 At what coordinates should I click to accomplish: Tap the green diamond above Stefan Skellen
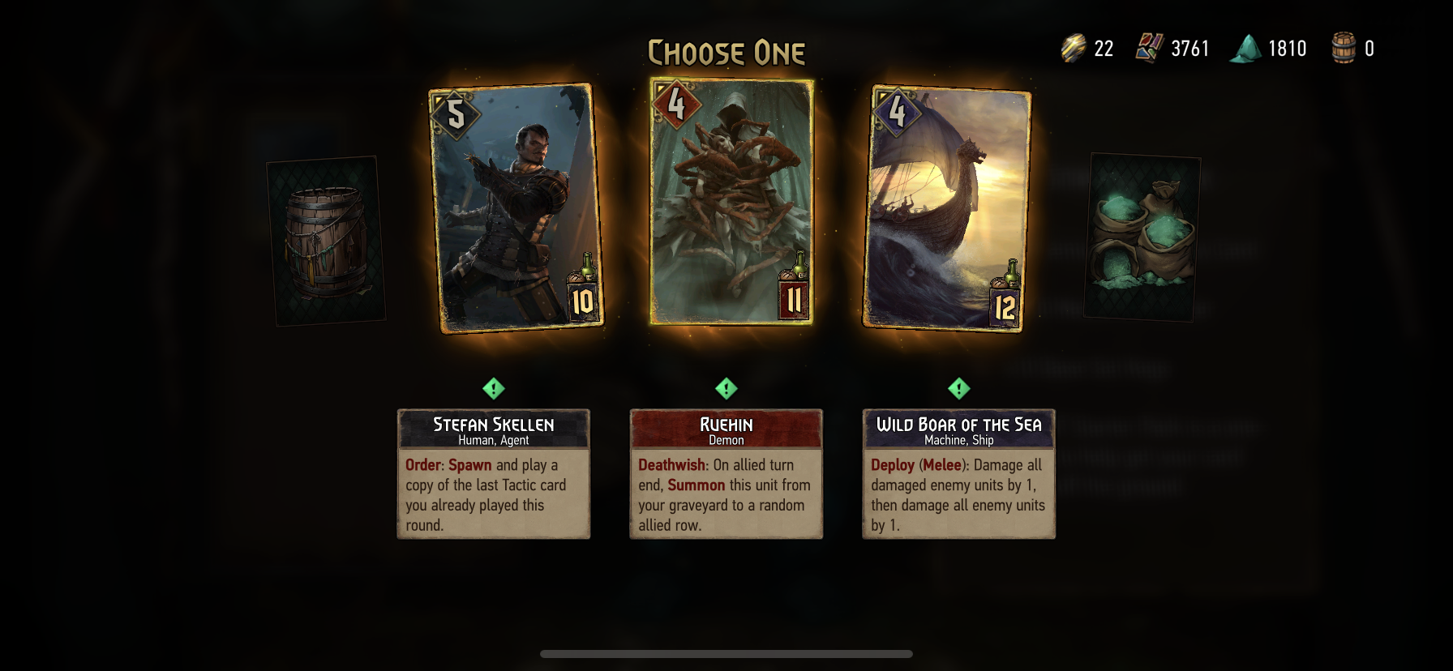point(494,389)
